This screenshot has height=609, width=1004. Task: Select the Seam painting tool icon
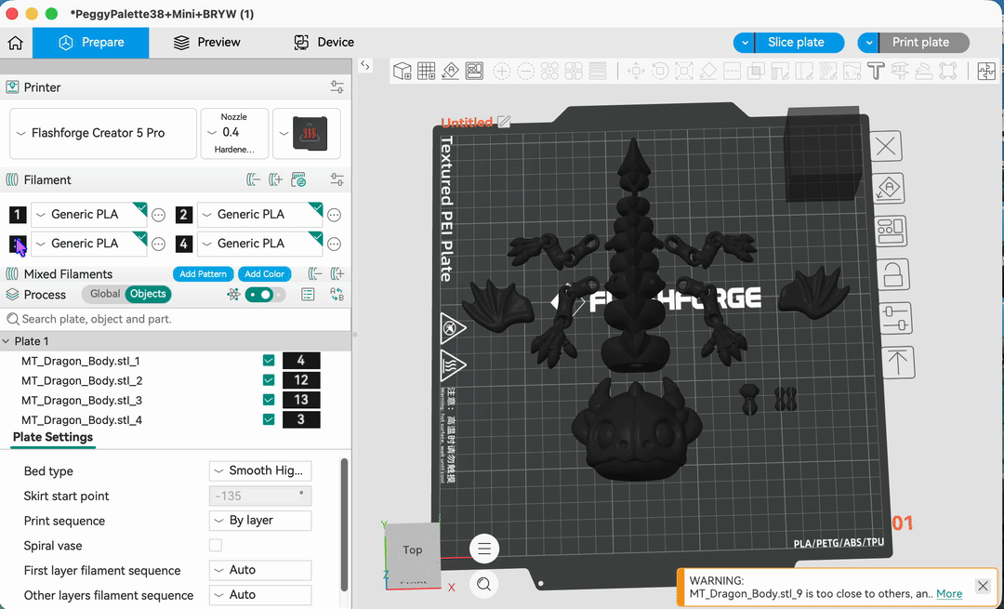click(x=803, y=71)
